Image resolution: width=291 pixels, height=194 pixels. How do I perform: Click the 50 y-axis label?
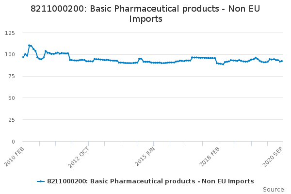[11, 98]
